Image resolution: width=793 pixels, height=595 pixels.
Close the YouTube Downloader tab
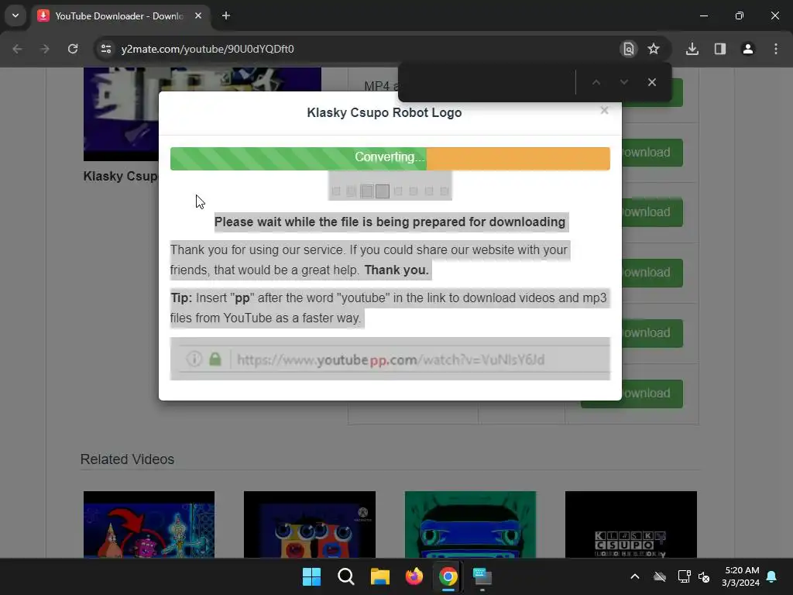198,16
